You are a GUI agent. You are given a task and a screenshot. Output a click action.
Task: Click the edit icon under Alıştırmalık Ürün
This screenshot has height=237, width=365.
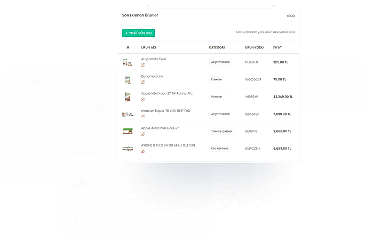[x=143, y=65]
